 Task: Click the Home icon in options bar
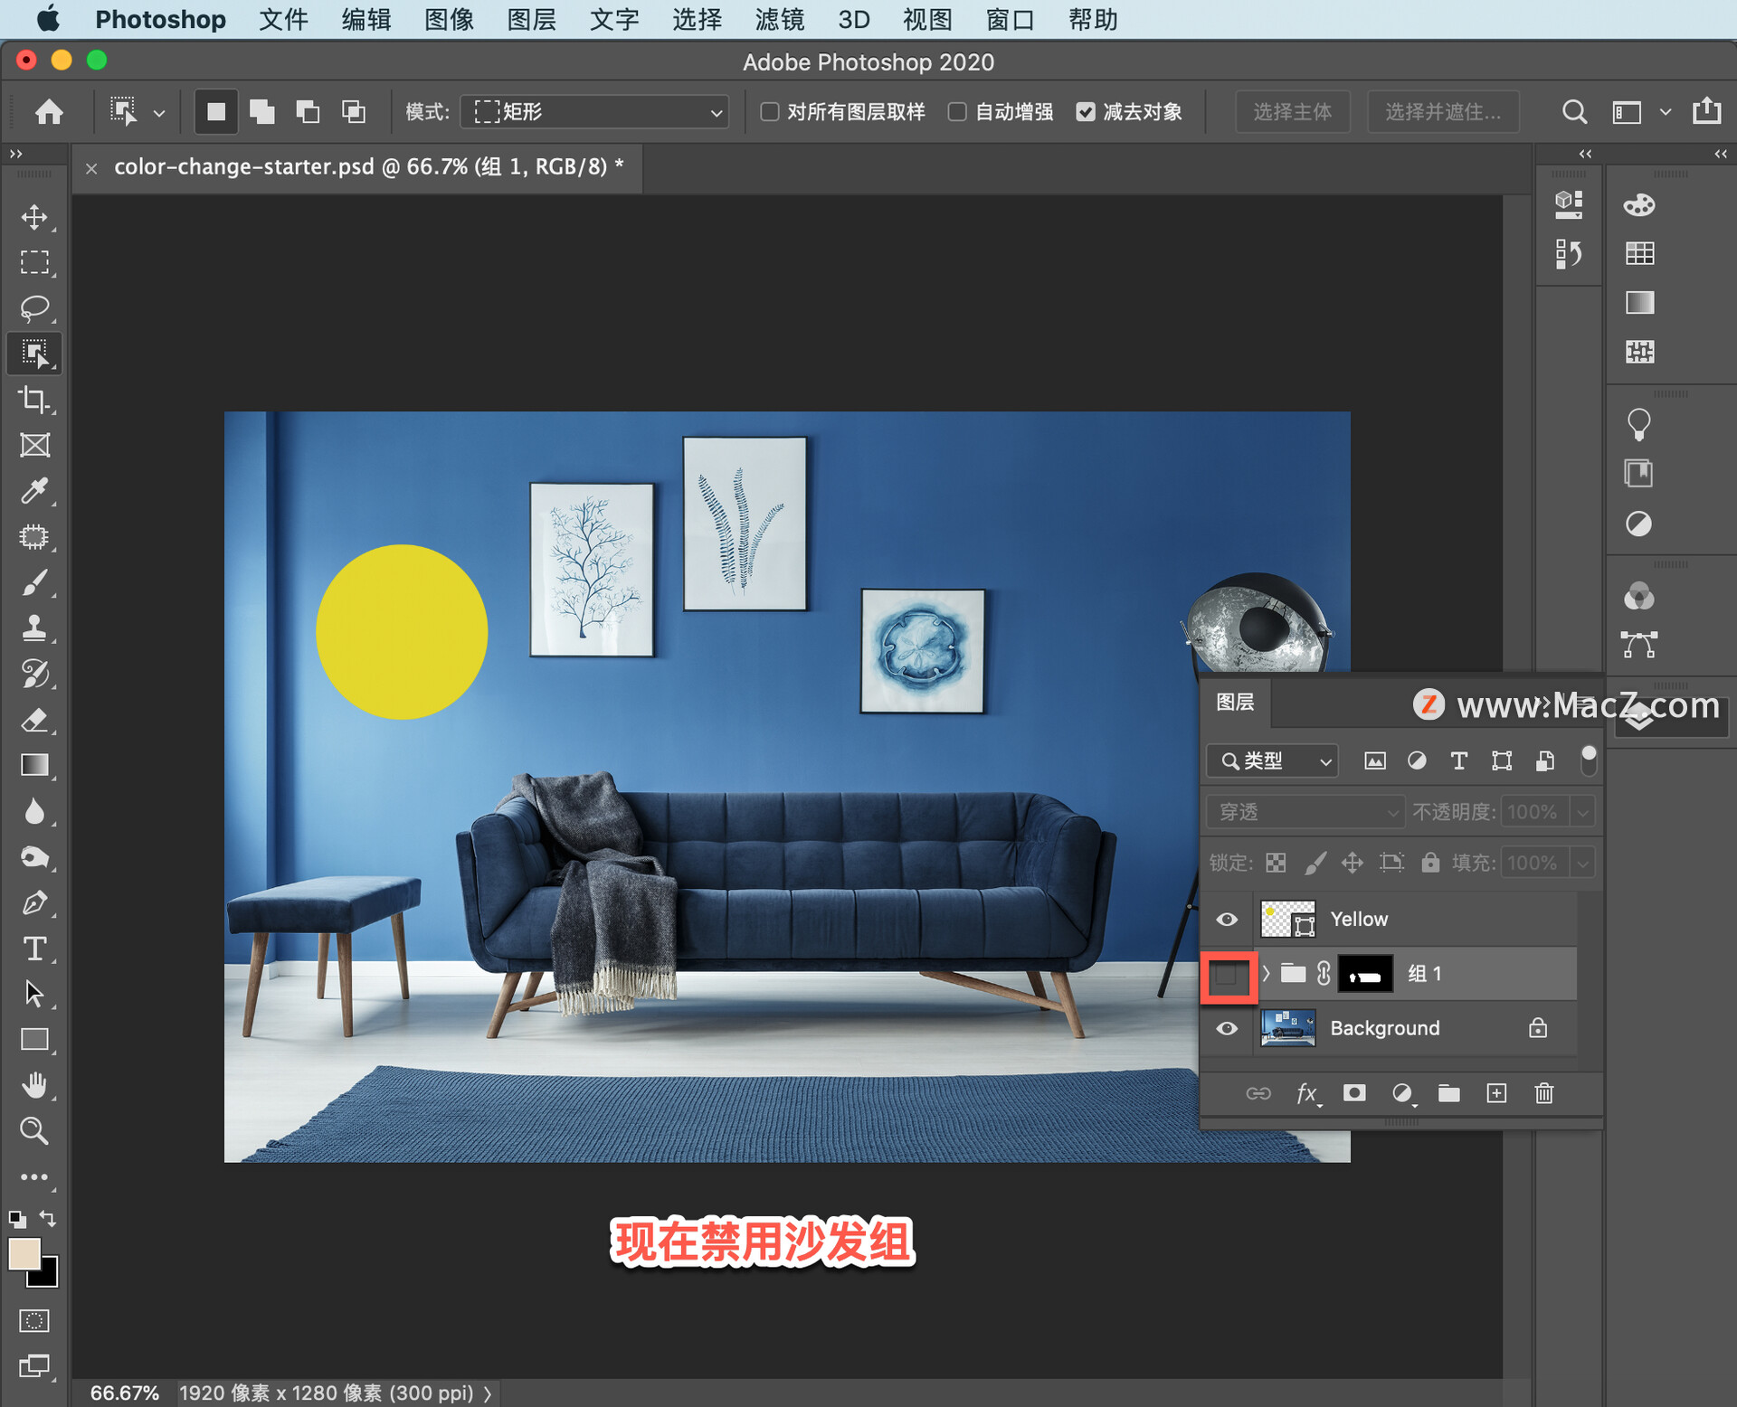tap(49, 112)
